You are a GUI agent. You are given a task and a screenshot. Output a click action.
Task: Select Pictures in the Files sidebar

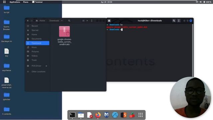click(x=38, y=52)
